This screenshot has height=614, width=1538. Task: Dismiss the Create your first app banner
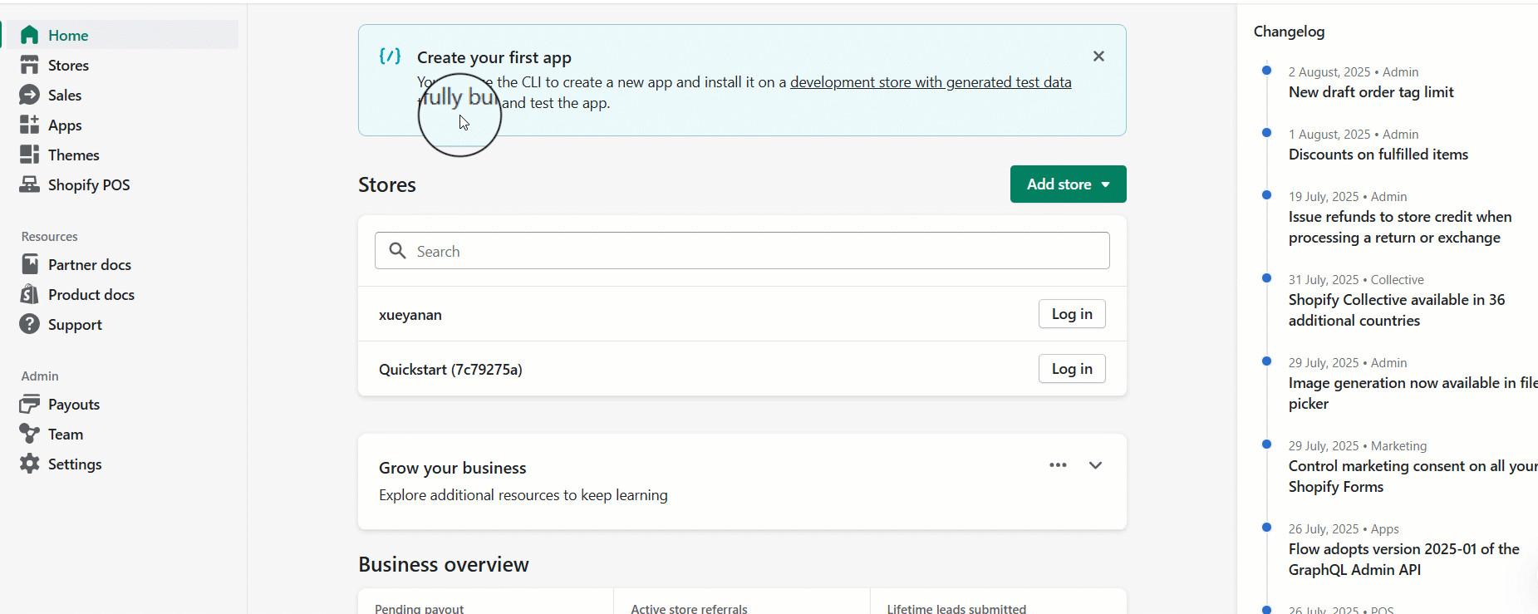point(1098,56)
